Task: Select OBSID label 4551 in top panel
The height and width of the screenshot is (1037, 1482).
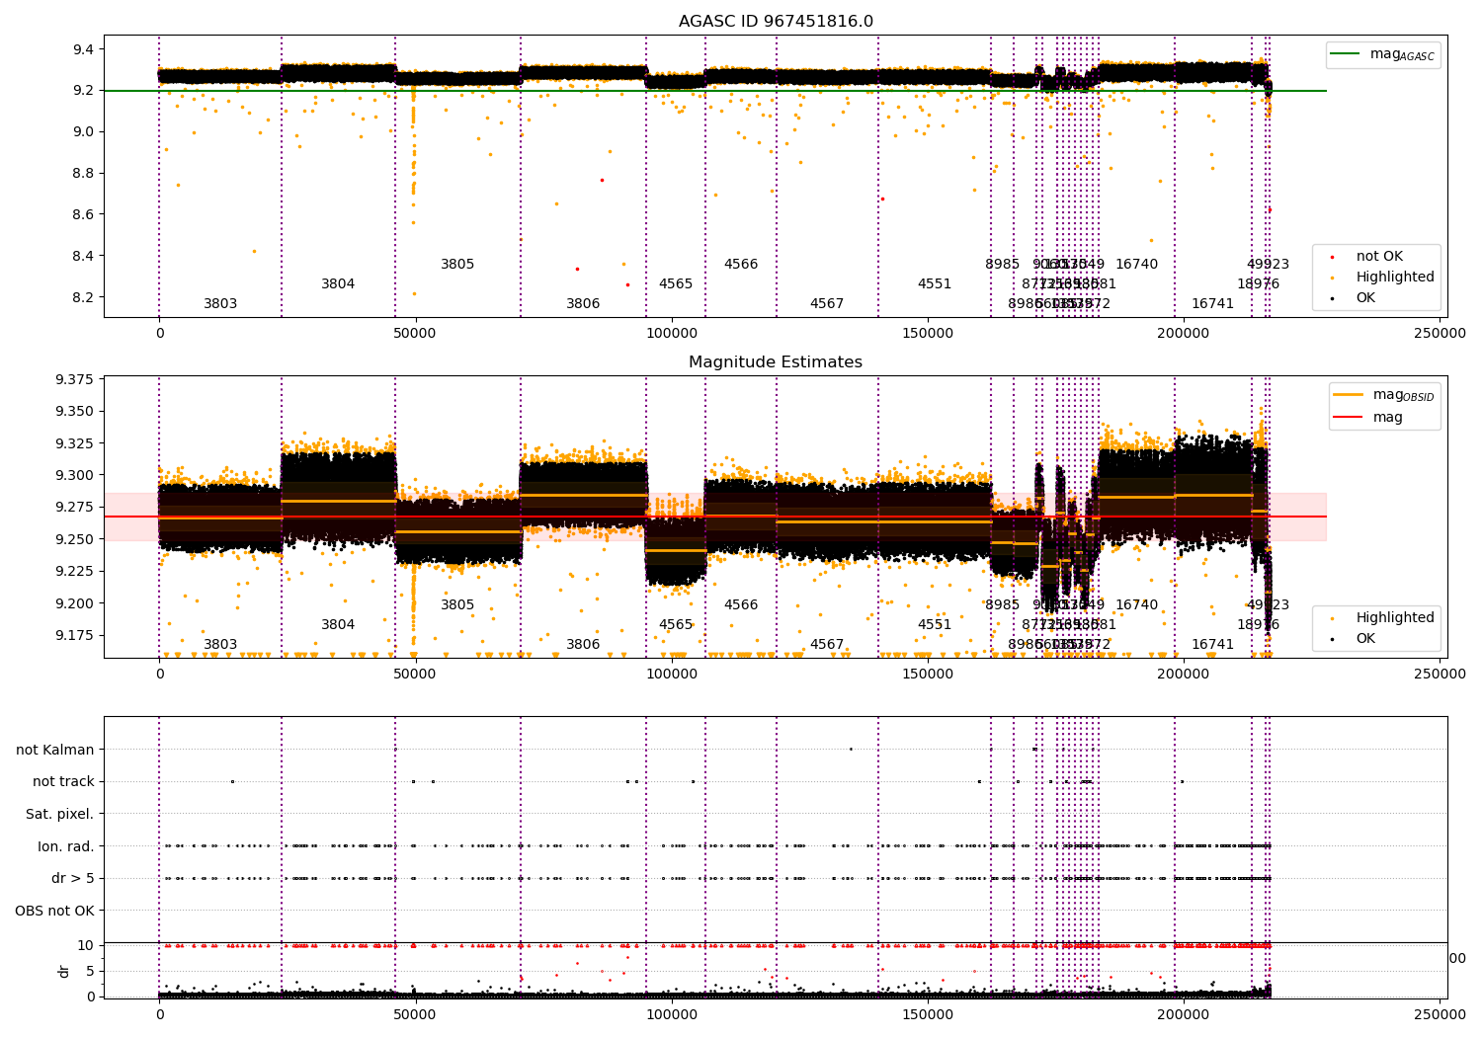Action: [x=935, y=284]
